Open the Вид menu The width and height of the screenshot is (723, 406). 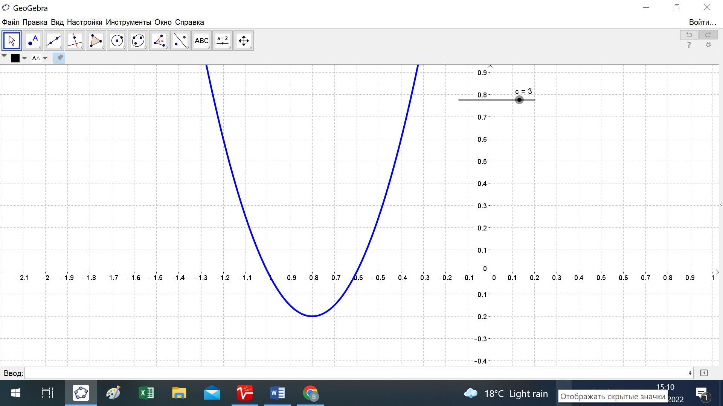[57, 22]
